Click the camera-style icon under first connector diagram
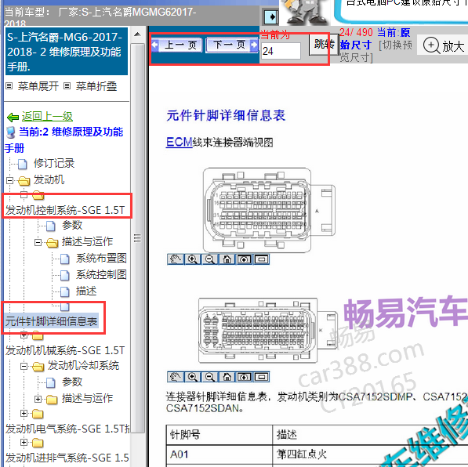Image resolution: width=468 pixels, height=467 pixels. pos(245,259)
